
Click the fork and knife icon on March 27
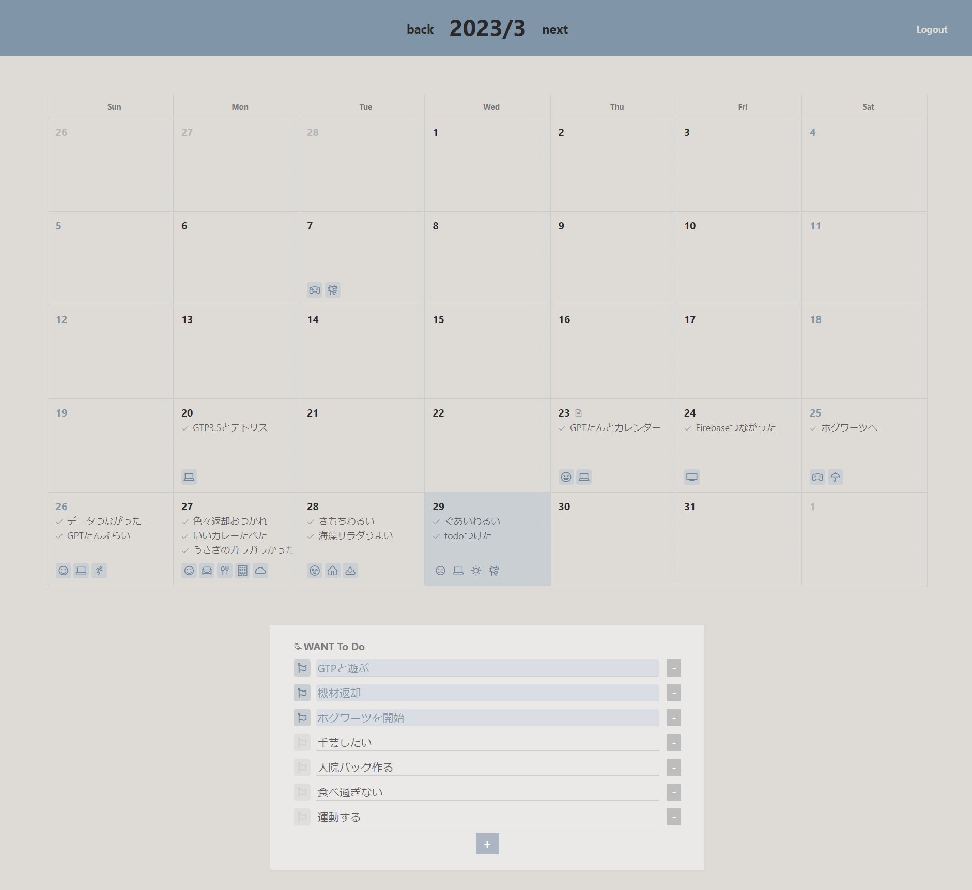(x=225, y=571)
